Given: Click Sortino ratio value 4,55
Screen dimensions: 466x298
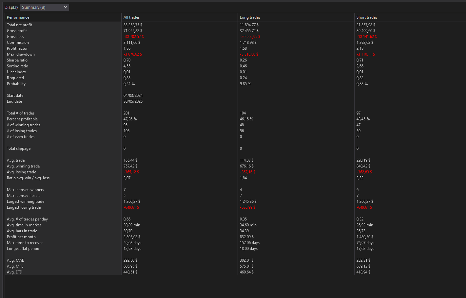Looking at the screenshot, I should pyautogui.click(x=127, y=66).
